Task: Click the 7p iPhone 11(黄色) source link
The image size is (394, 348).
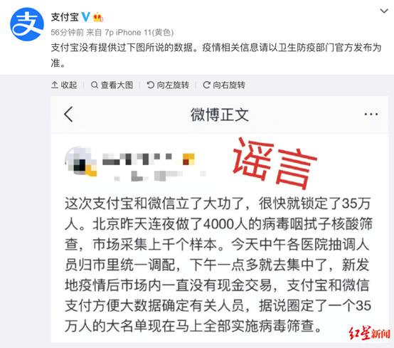Action: [x=139, y=33]
